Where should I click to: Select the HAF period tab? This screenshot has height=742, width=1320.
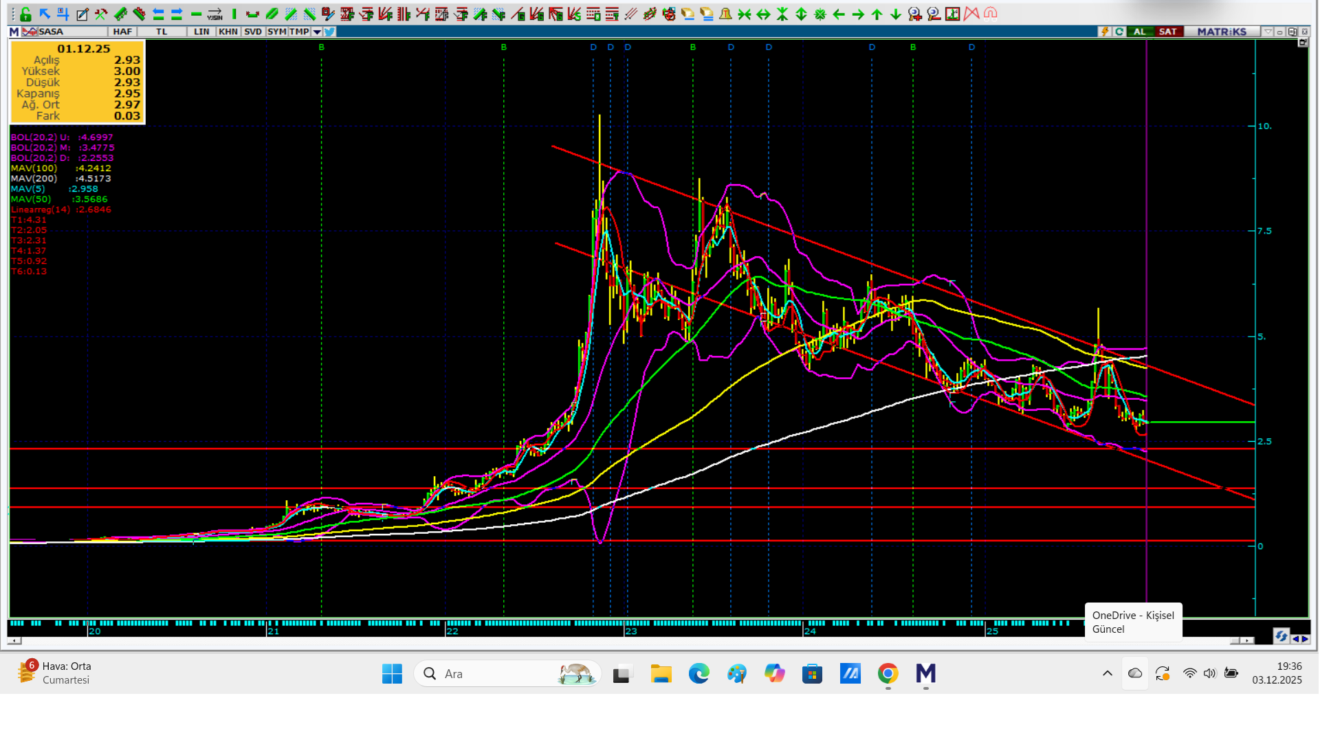122,32
